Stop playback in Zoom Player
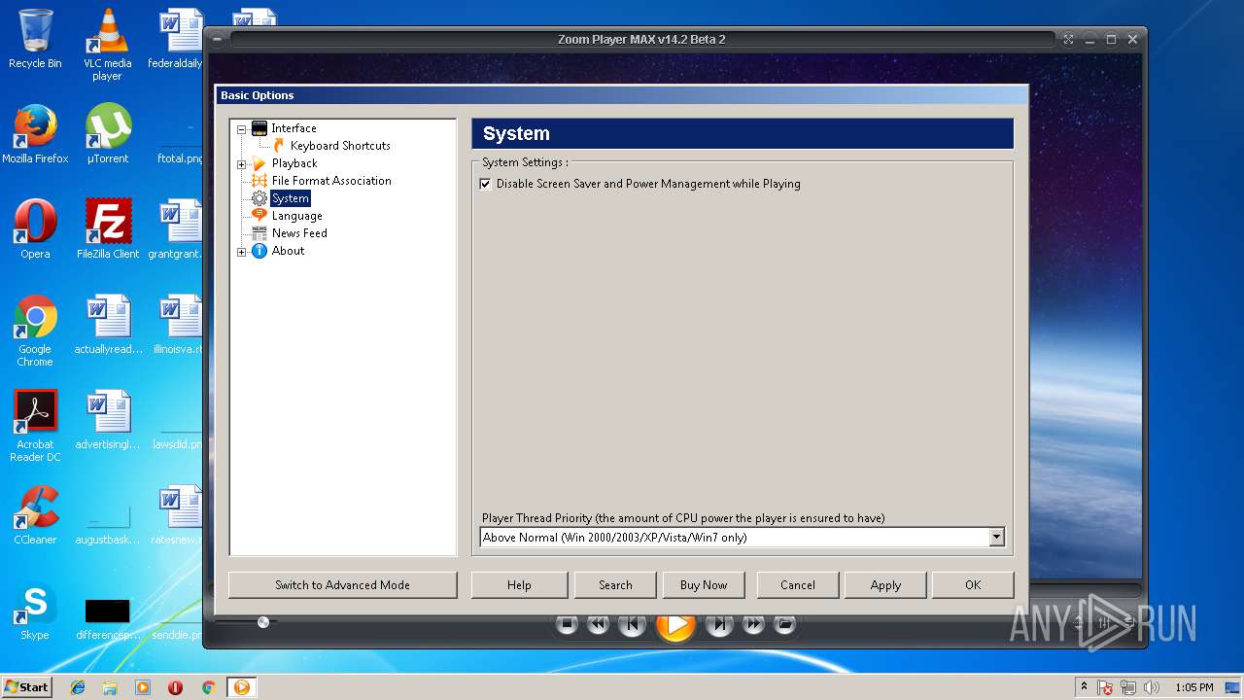The height and width of the screenshot is (700, 1244). click(x=568, y=624)
